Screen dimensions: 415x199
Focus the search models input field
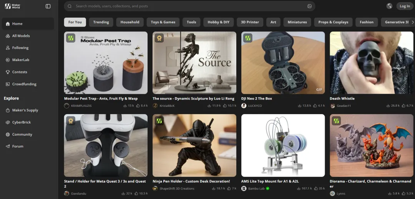(x=189, y=6)
